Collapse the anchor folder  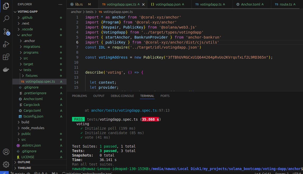(x=19, y=35)
